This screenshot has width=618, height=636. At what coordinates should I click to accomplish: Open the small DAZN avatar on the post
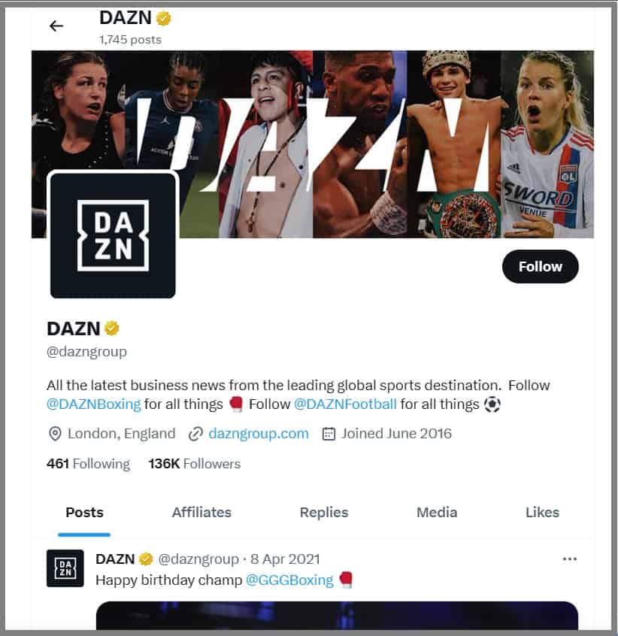[65, 568]
